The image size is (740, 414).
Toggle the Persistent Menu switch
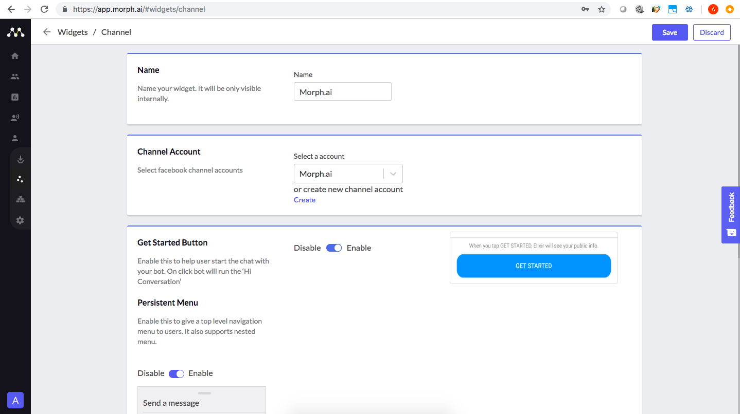click(177, 374)
